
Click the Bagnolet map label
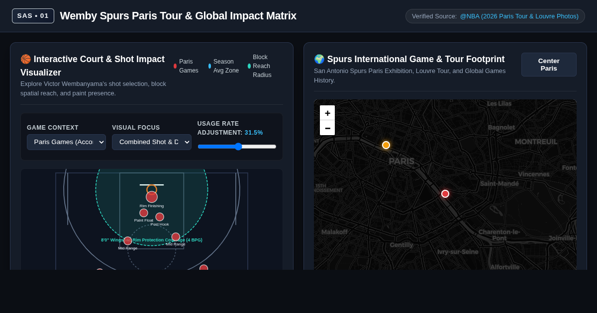coord(501,128)
